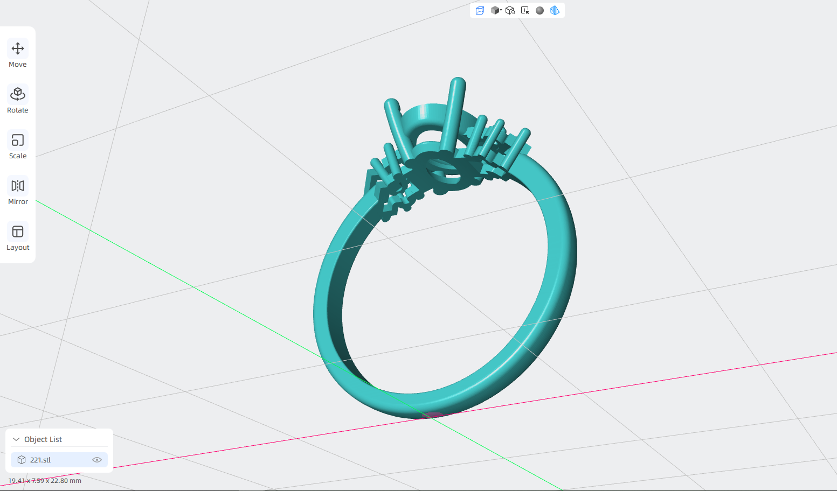Collapse the Object List panel
Image resolution: width=837 pixels, height=491 pixels.
coord(16,439)
